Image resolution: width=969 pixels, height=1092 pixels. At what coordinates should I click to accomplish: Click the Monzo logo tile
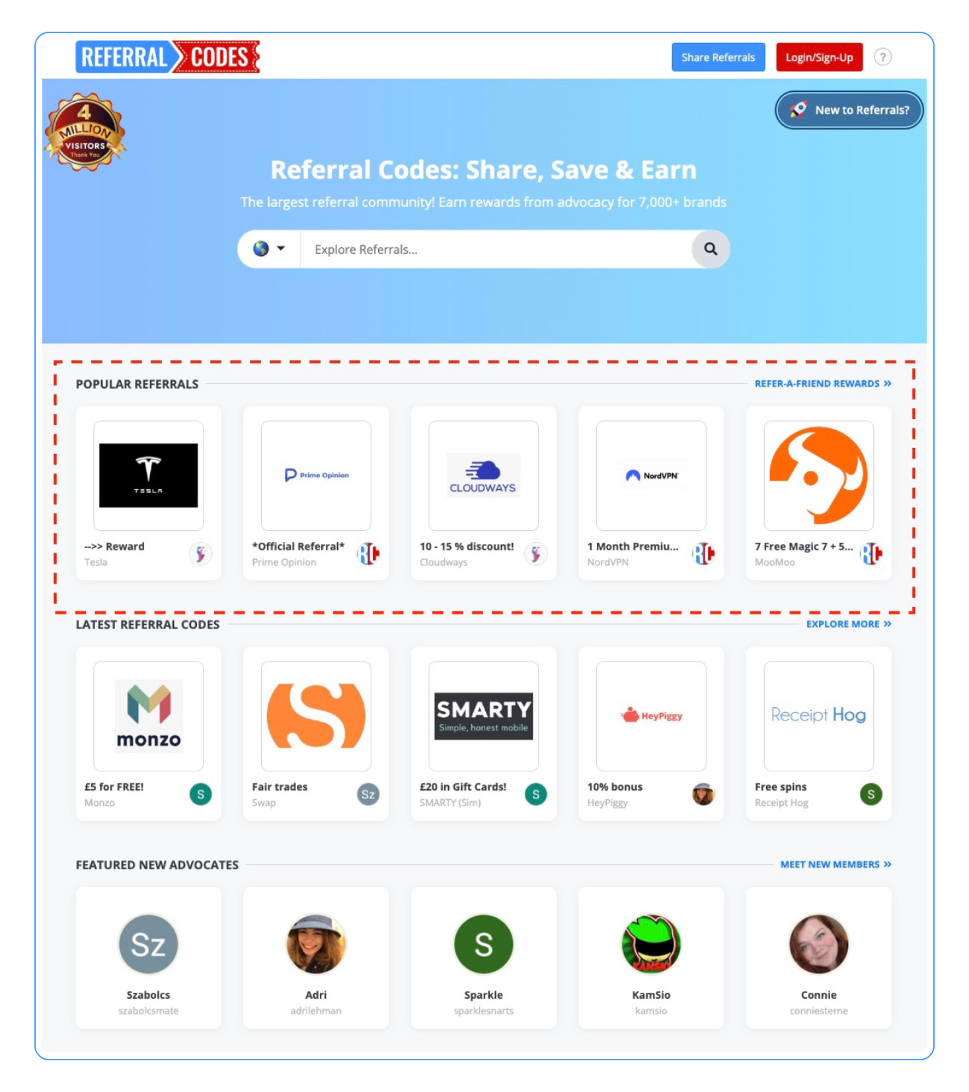point(149,717)
